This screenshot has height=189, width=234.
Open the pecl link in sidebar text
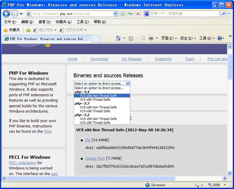[54, 174]
